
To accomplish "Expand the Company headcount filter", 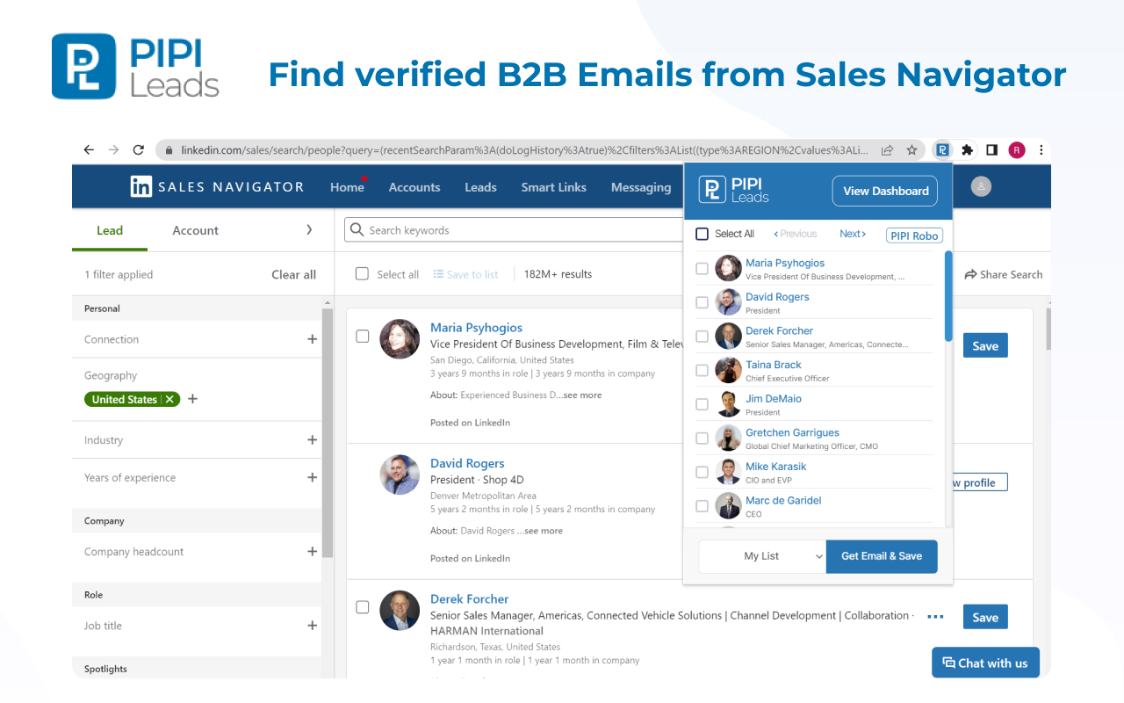I will [312, 551].
